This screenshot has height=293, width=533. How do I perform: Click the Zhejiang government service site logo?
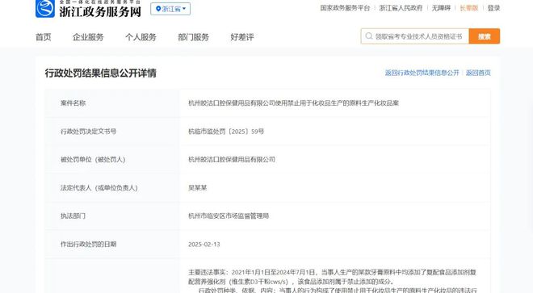(x=45, y=9)
